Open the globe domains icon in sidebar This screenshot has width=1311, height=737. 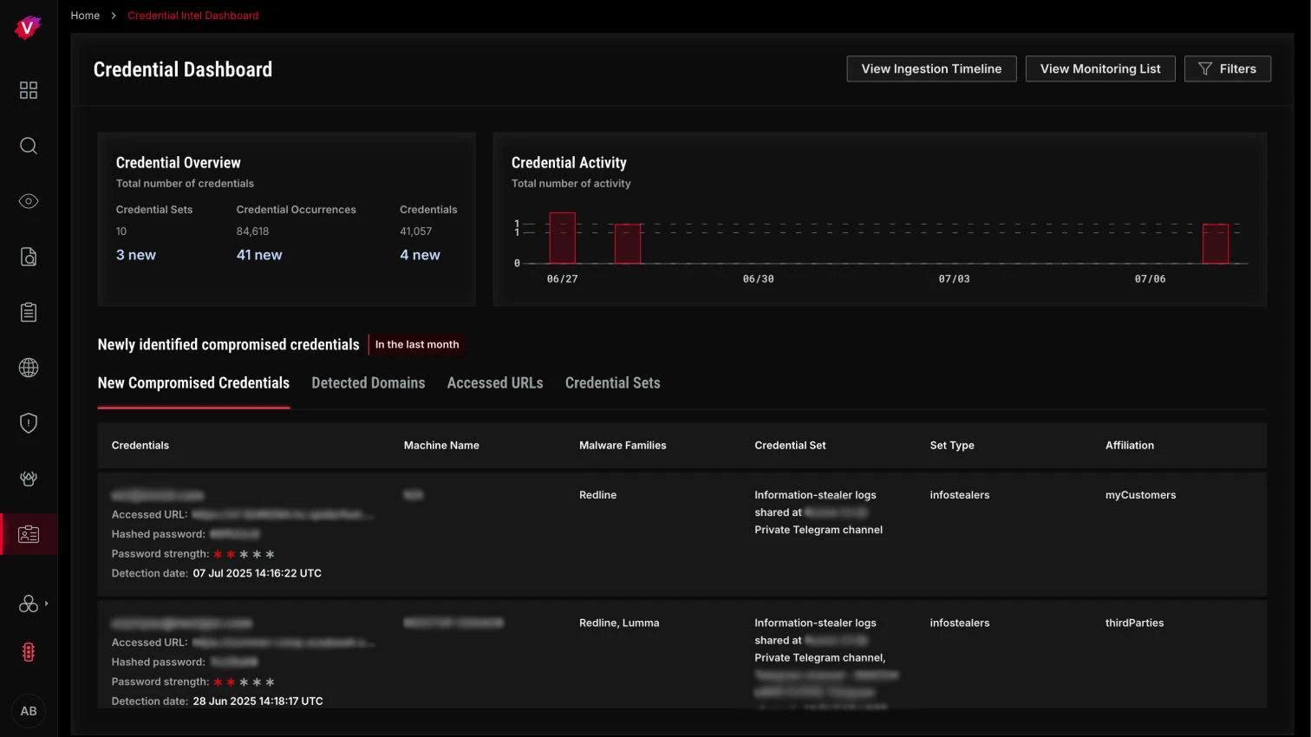[29, 367]
